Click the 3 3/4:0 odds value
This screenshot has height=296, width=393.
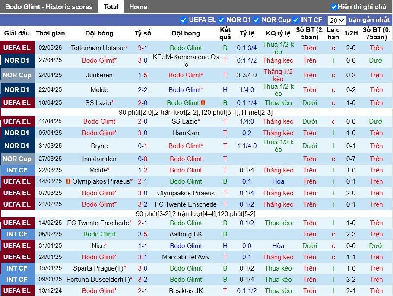[247, 75]
